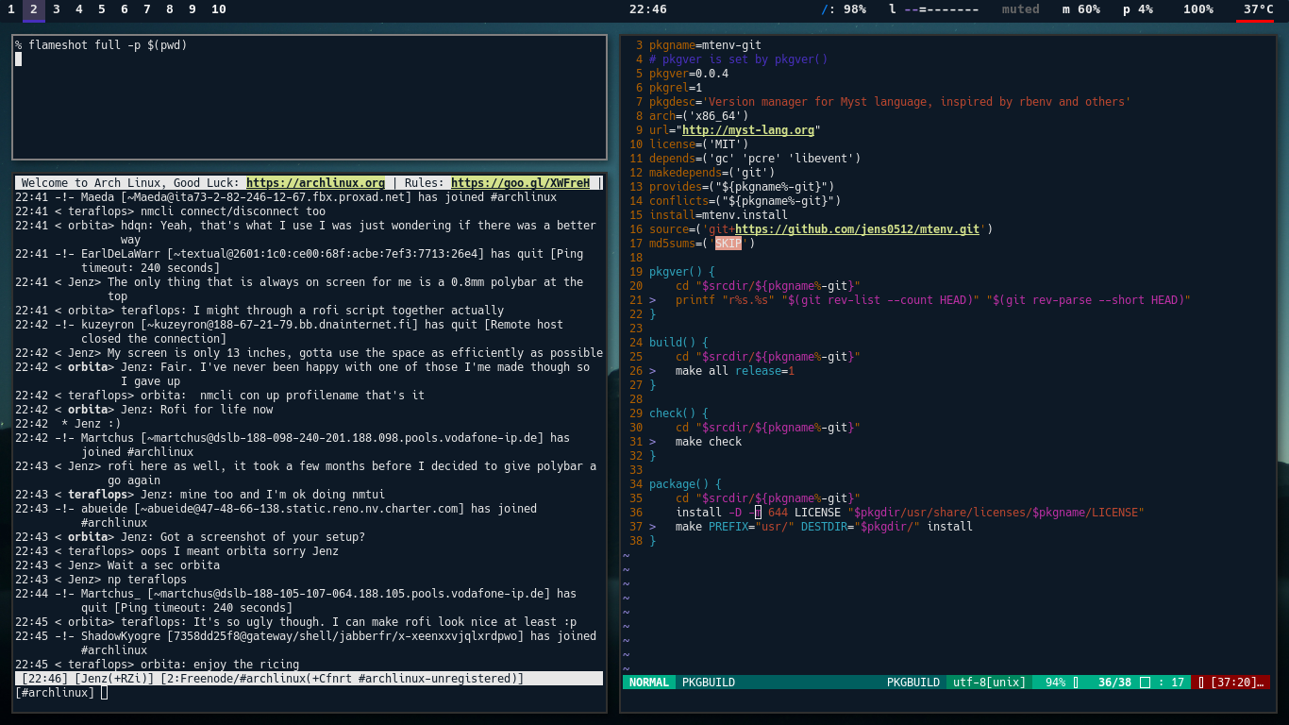Click the processor p 4% indicator

pyautogui.click(x=1138, y=9)
